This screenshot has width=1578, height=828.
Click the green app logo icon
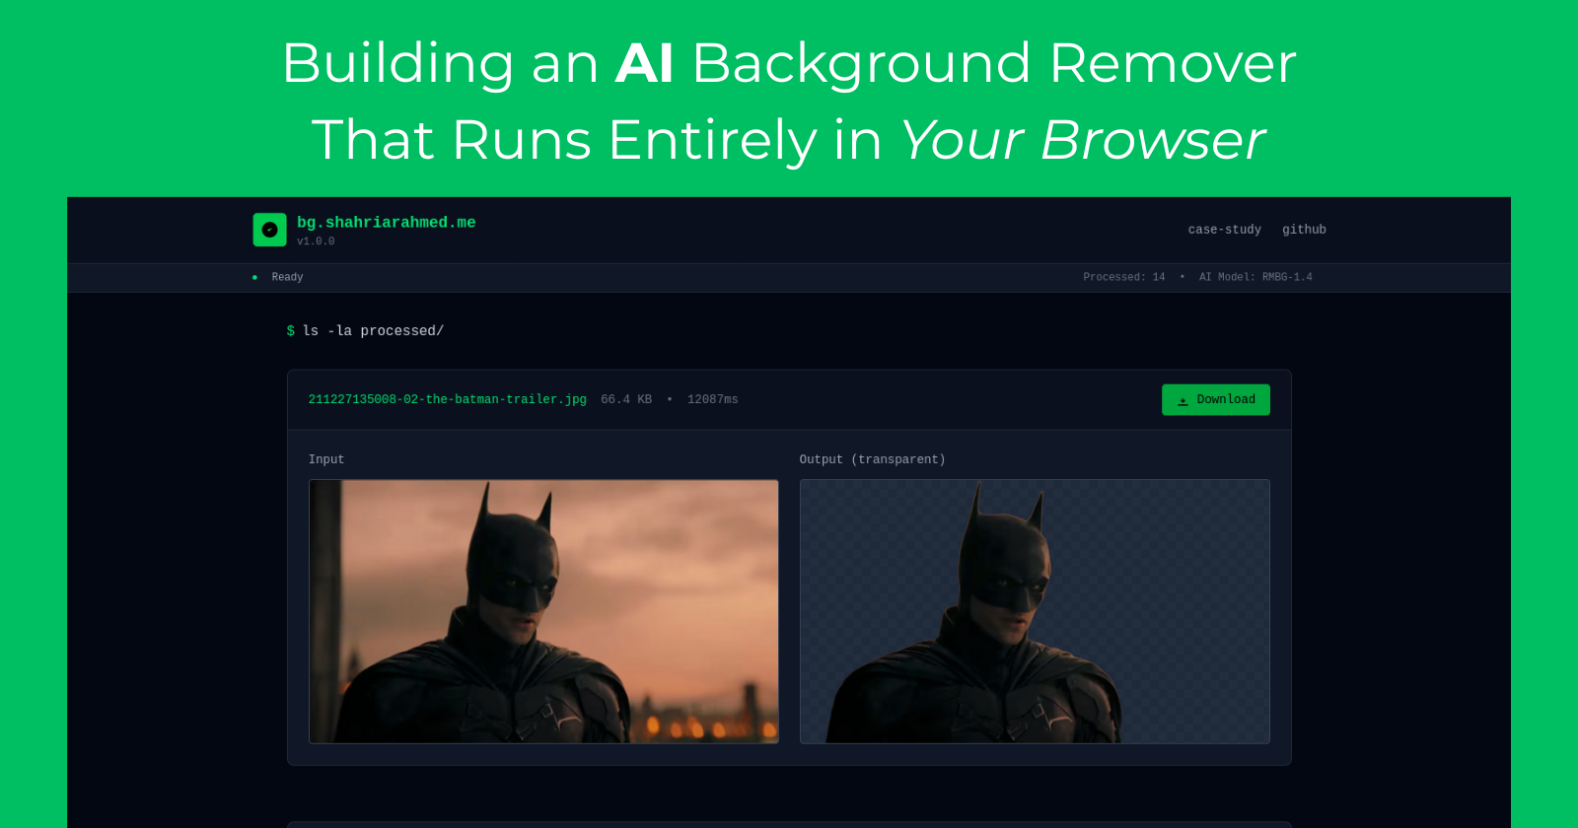269,230
